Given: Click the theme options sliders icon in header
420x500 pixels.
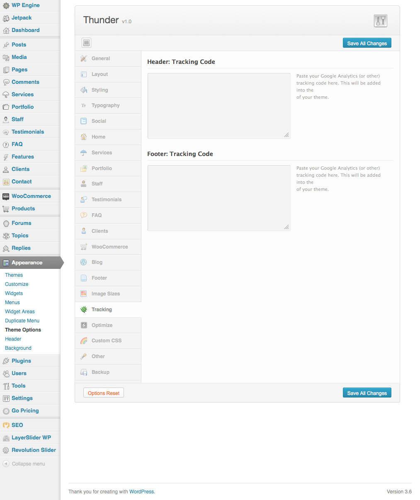Looking at the screenshot, I should [x=381, y=21].
